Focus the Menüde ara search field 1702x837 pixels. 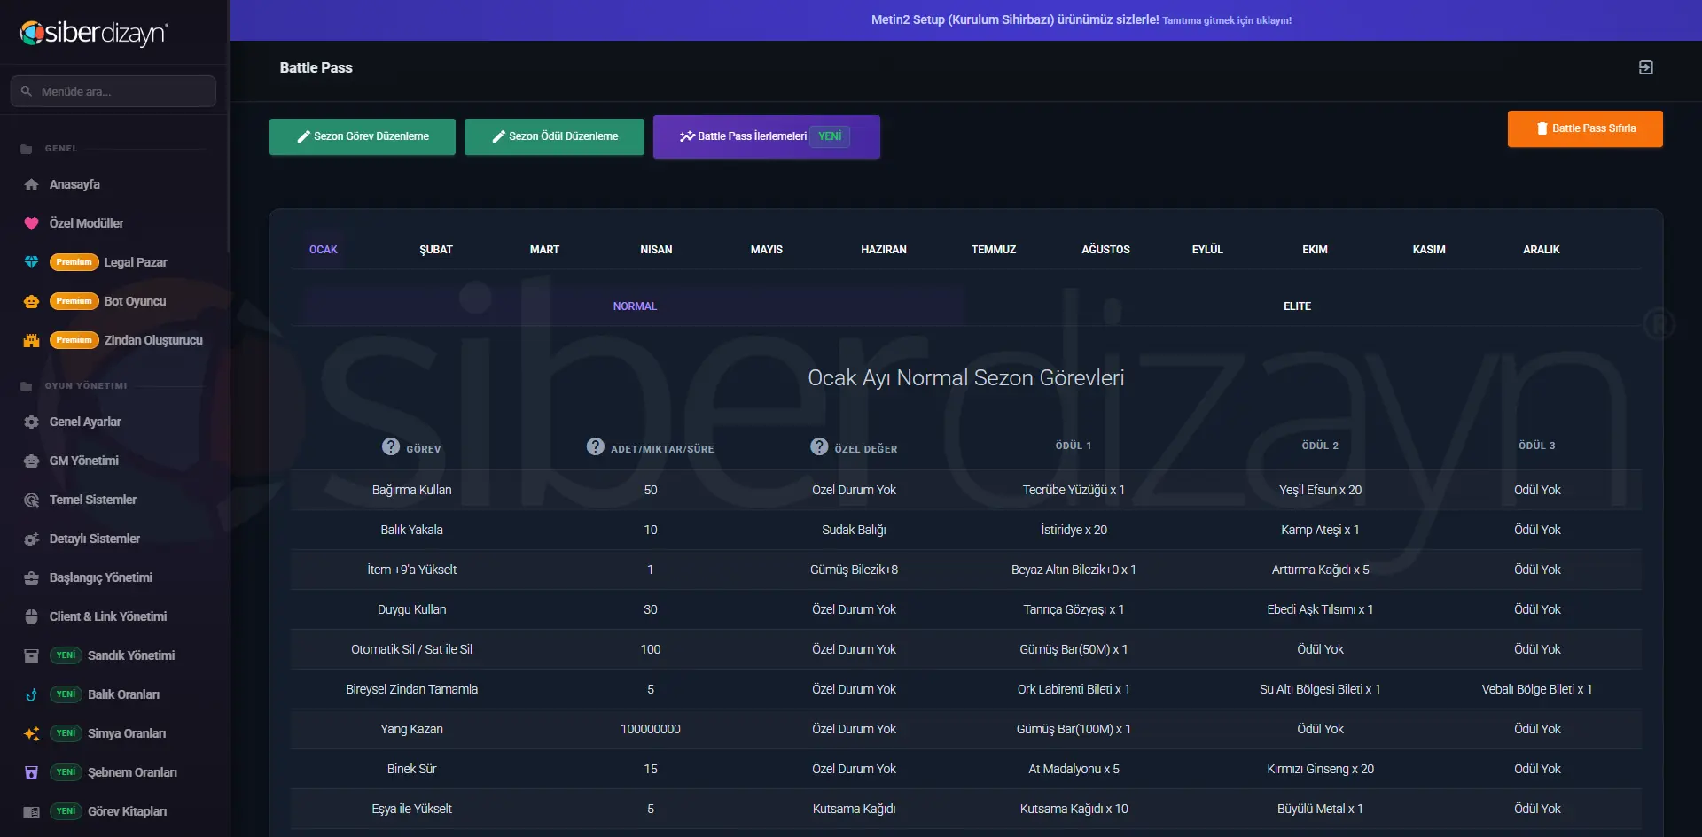coord(113,91)
